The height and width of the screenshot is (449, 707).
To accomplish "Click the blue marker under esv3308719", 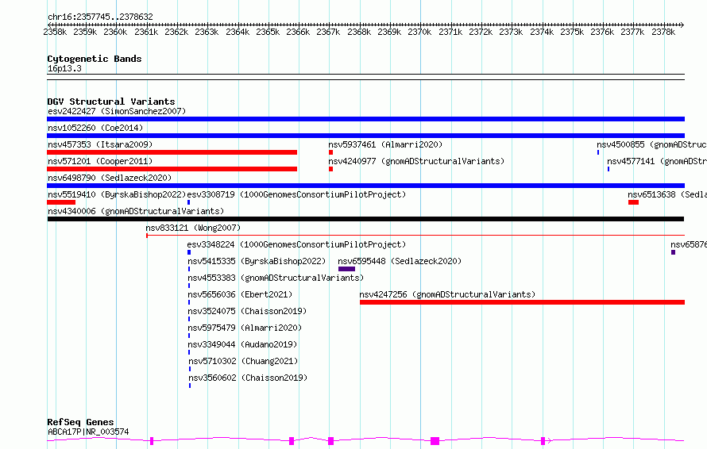I will [x=188, y=202].
